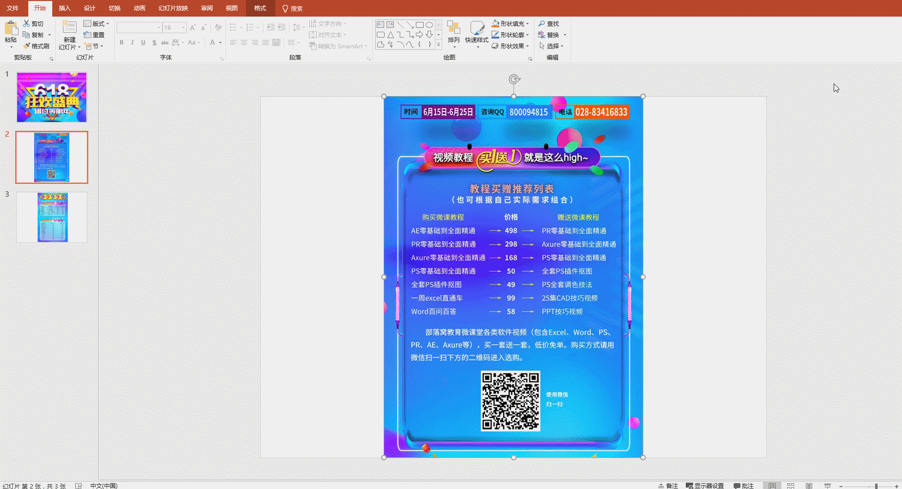Reset the slide with 重置 button
Screen dimensions: 902x489
94,35
